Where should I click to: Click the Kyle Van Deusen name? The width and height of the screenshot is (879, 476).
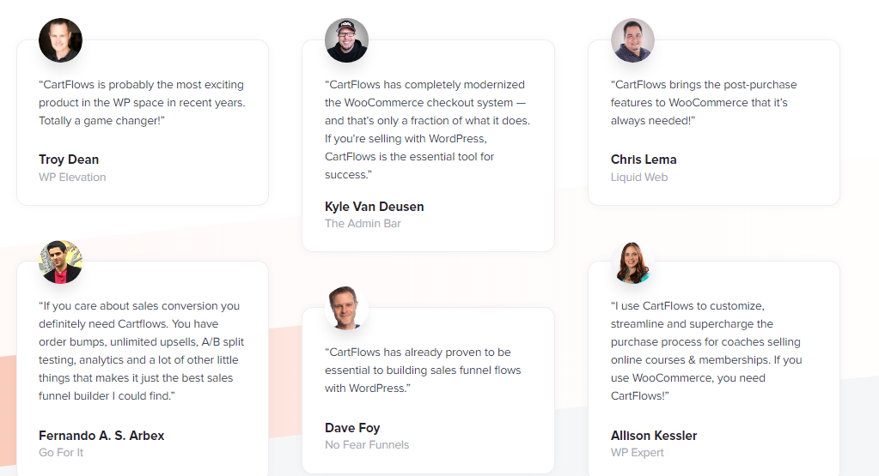tap(374, 206)
